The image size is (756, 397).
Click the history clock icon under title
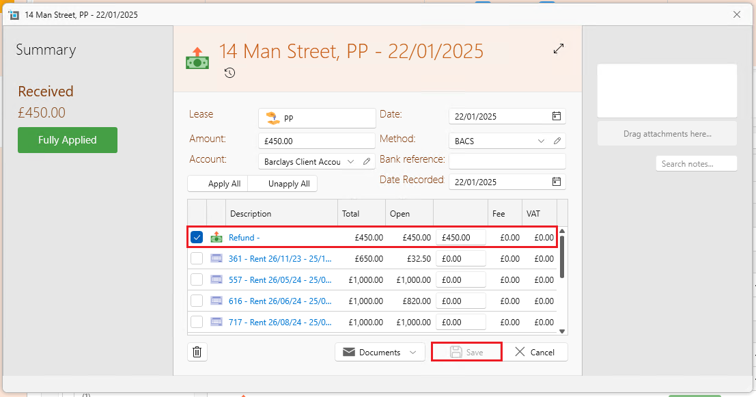(x=229, y=73)
